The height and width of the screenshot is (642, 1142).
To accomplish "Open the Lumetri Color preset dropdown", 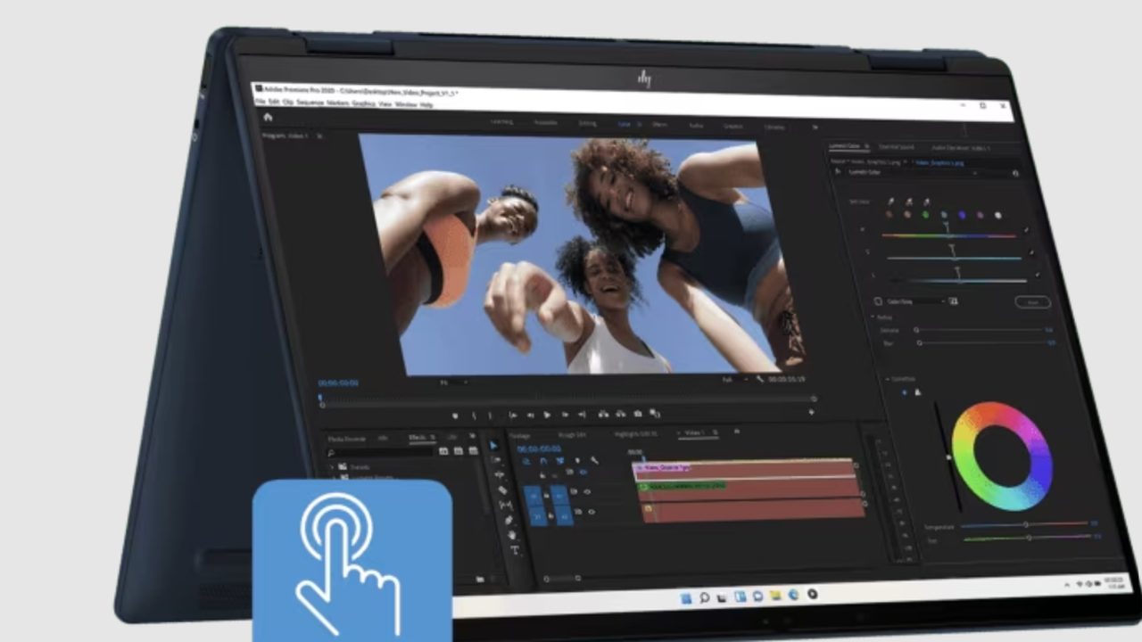I will 975,173.
